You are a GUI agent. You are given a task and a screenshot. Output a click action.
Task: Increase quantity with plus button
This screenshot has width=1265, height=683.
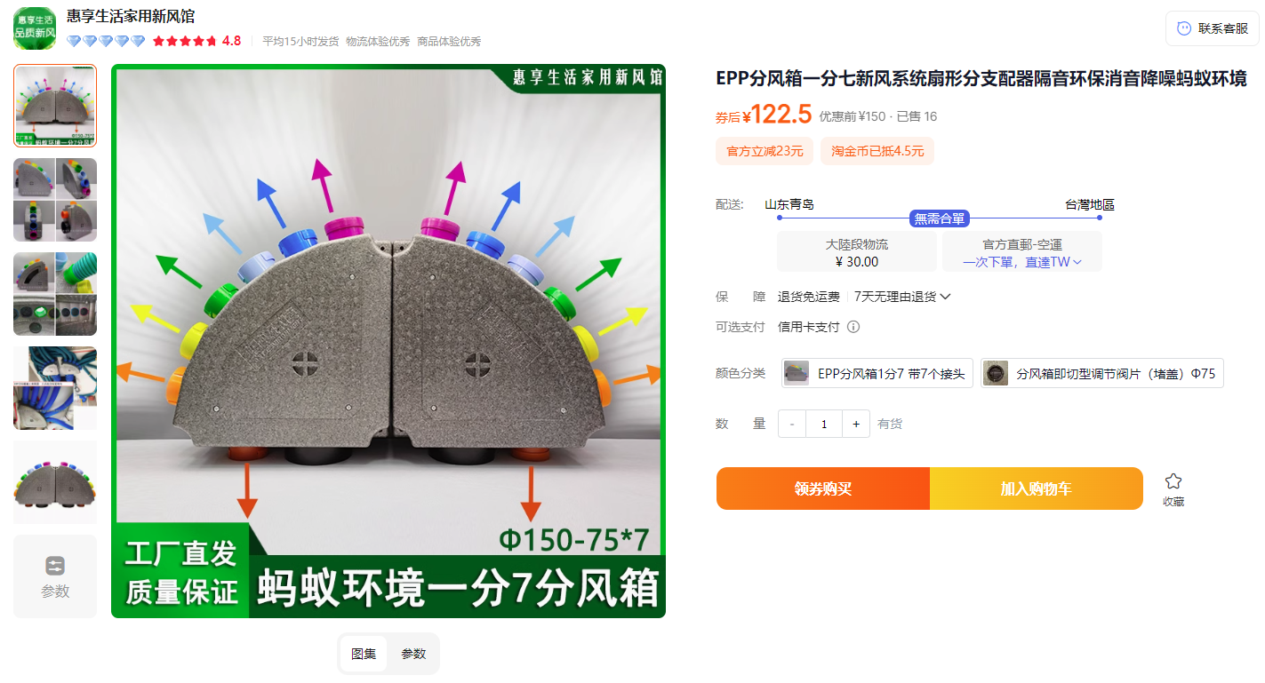click(x=856, y=424)
